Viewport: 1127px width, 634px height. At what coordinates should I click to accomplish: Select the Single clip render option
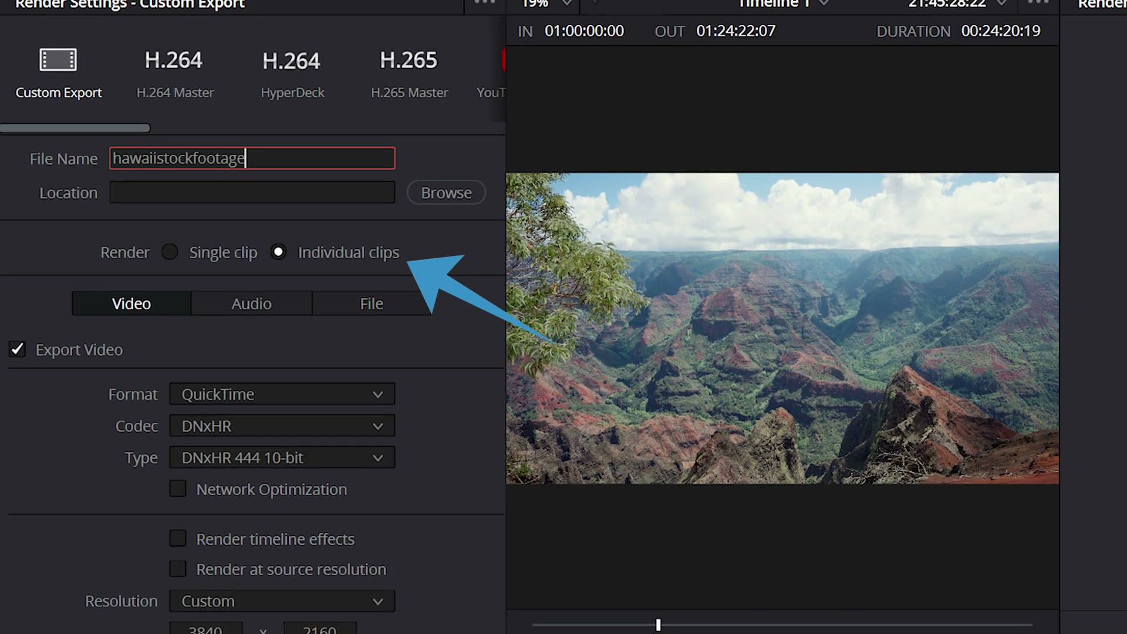170,252
